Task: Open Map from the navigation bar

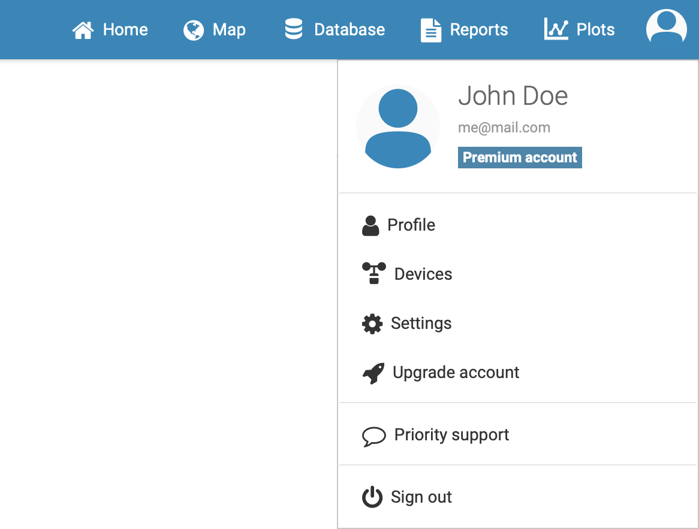Action: (x=215, y=30)
